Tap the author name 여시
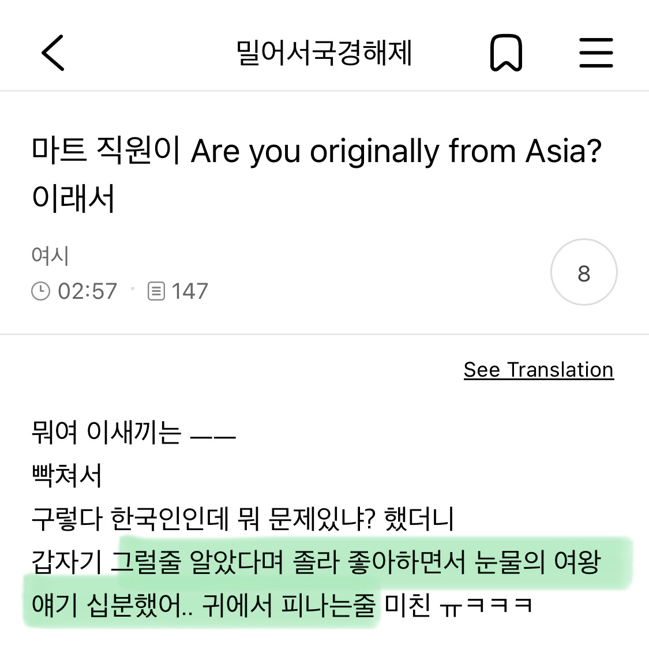649x653 pixels. (x=50, y=256)
